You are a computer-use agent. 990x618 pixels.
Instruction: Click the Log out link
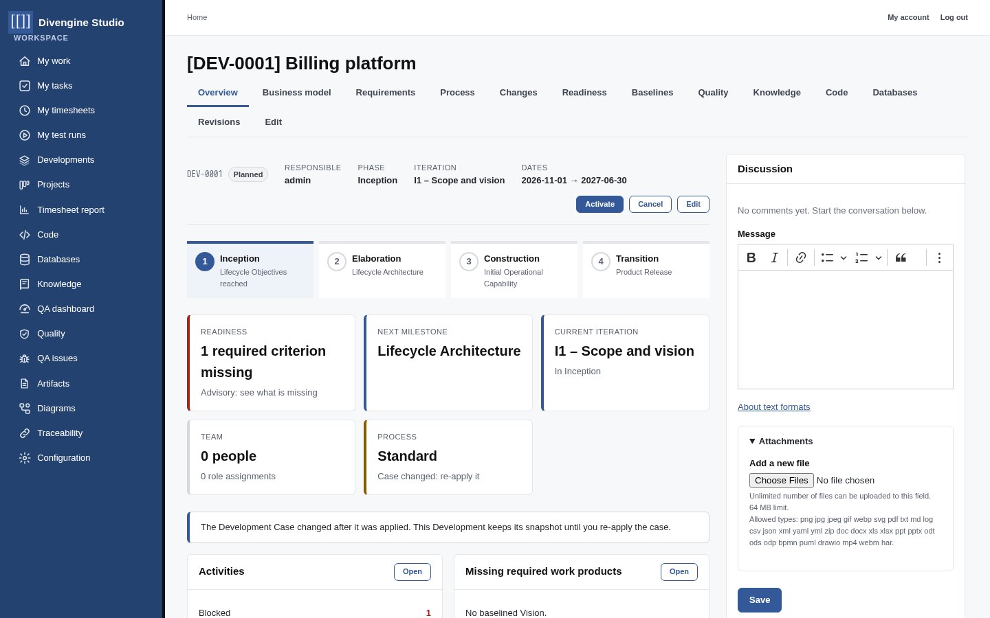pos(954,17)
